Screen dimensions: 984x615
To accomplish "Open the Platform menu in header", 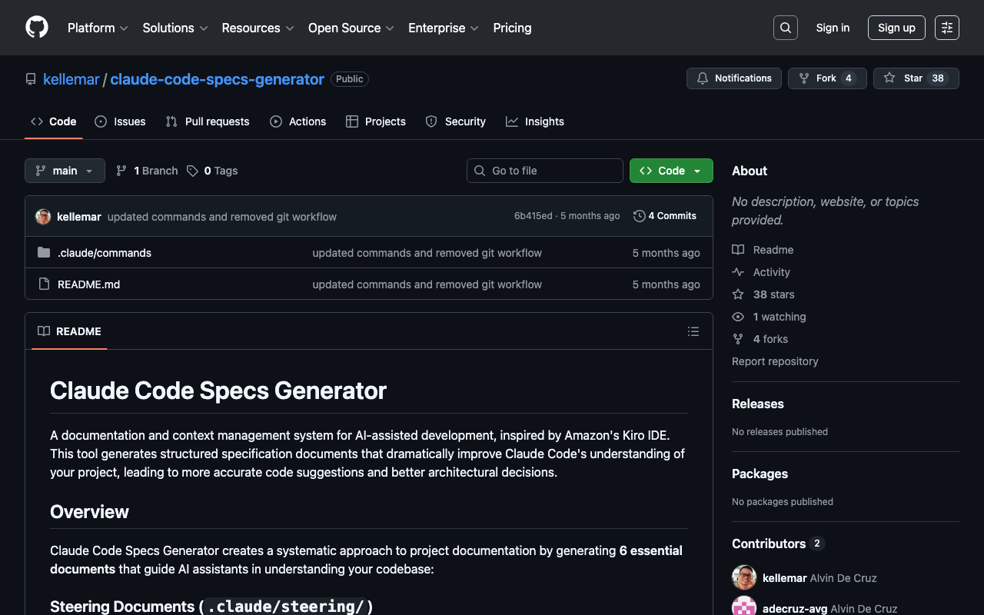I will click(x=98, y=28).
